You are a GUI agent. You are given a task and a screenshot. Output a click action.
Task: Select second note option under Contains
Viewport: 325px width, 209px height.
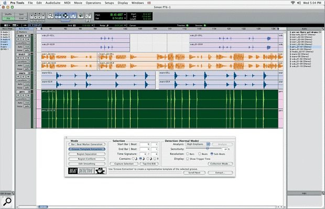point(140,159)
